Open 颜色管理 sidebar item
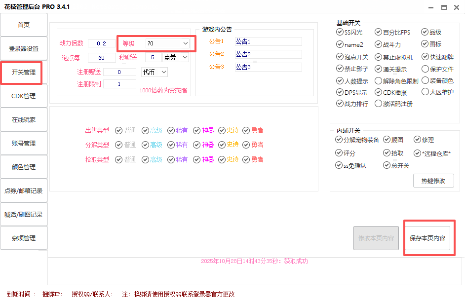This screenshot has width=465, height=302. 24,167
